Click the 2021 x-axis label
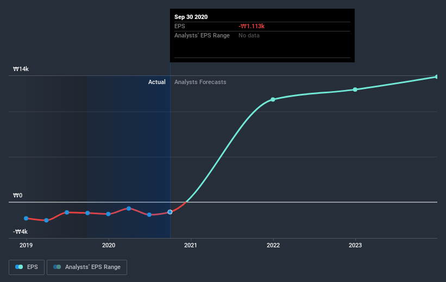The width and height of the screenshot is (446, 282). 190,245
